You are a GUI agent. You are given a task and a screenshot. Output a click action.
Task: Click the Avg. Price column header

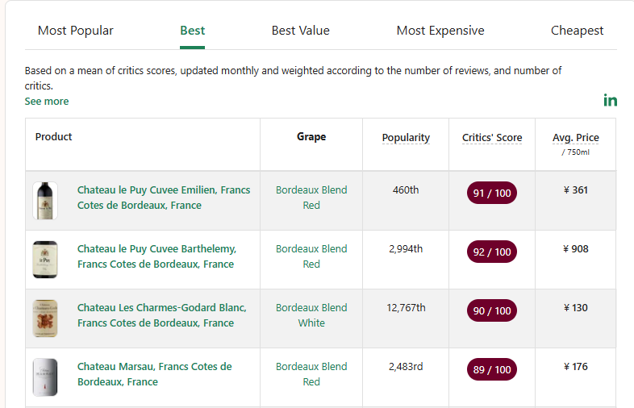pyautogui.click(x=576, y=138)
